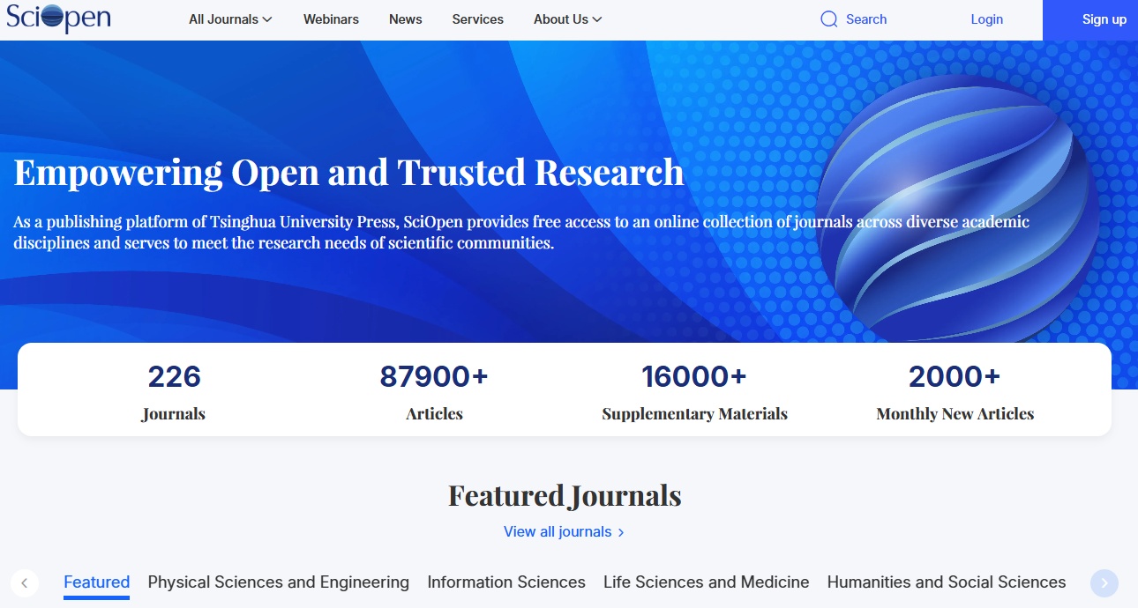1138x608 pixels.
Task: Switch to Physical Sciences and Engineering tab
Action: tap(279, 582)
